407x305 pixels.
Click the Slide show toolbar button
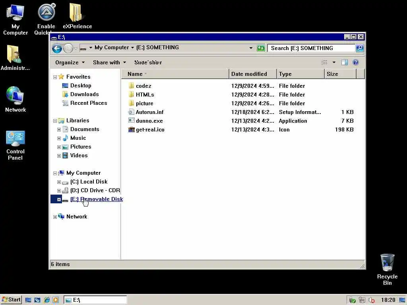148,62
